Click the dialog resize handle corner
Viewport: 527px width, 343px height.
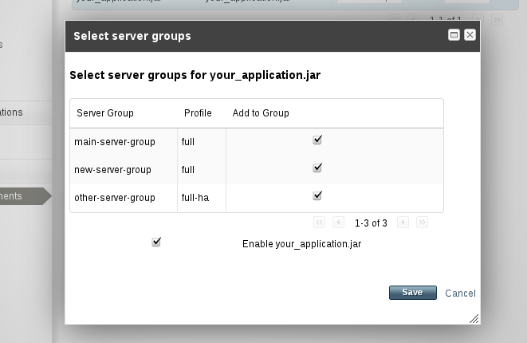coord(474,318)
